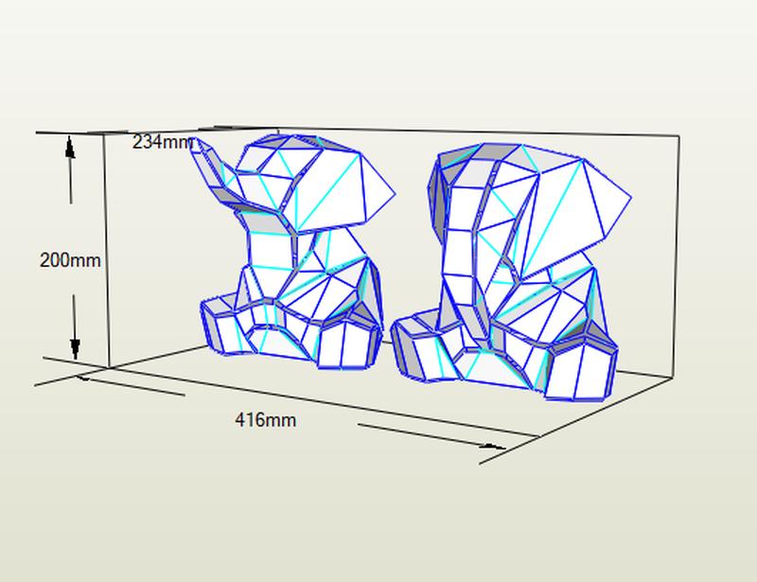The height and width of the screenshot is (582, 757).
Task: Click the 234mm depth dimension label
Action: point(161,142)
